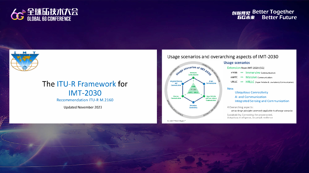Viewport: 309px width, 173px height.
Task: Click 'Integrated Sensing and Communication' in the list
Action: point(262,101)
